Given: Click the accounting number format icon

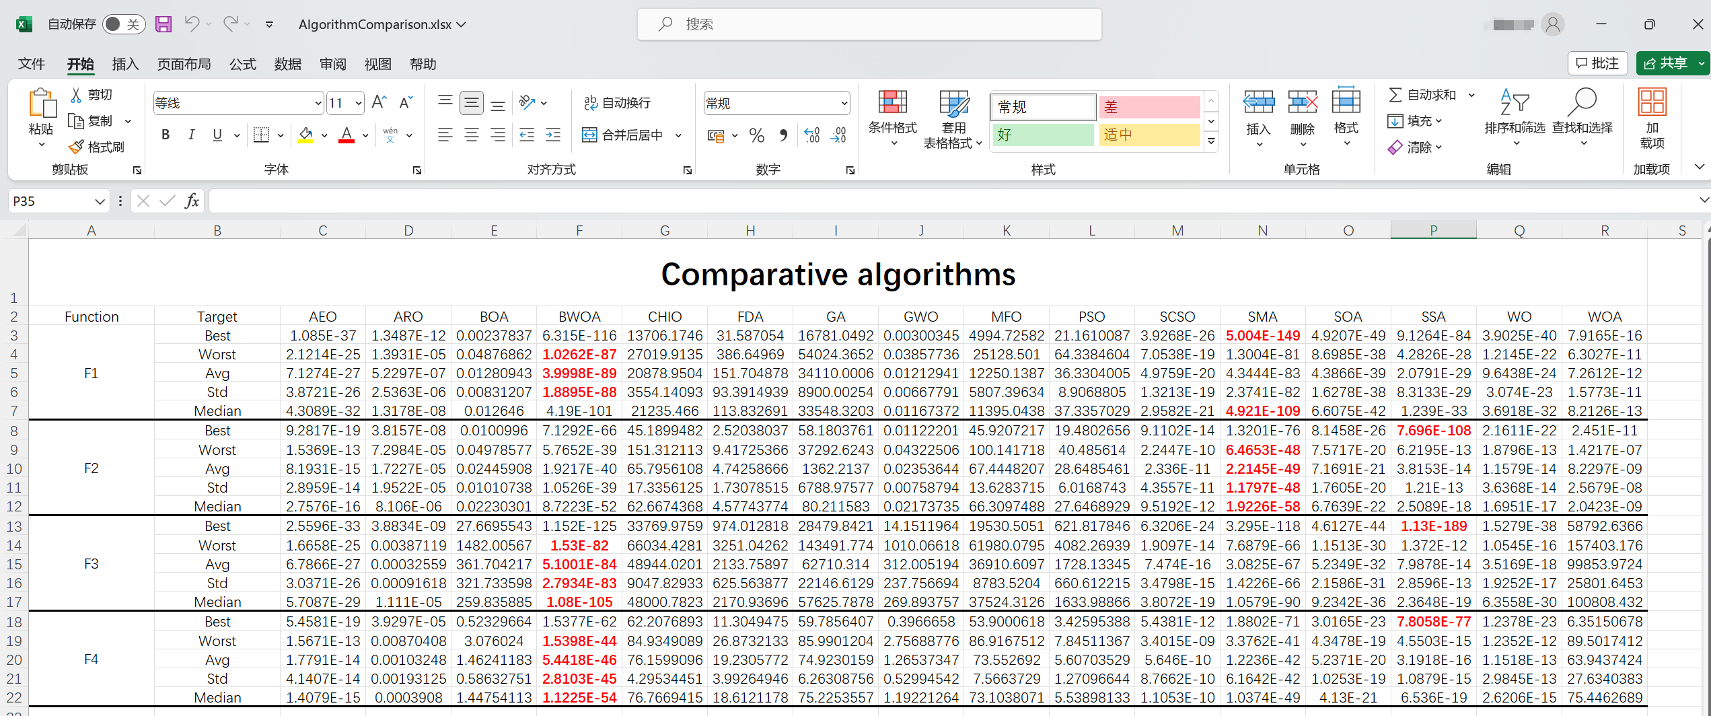Looking at the screenshot, I should click(715, 135).
